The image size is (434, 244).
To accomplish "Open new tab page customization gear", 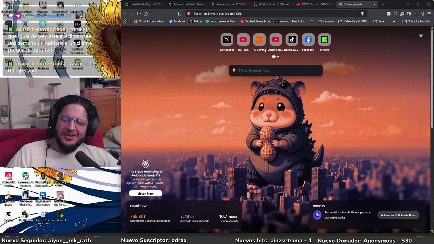I will pos(421,35).
